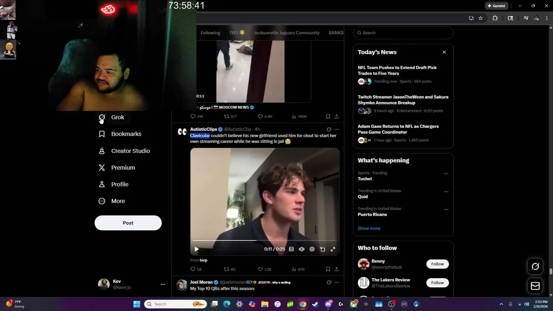Viewport: 553px width, 311px height.
Task: Switch to the Following tab
Action: pyautogui.click(x=210, y=33)
